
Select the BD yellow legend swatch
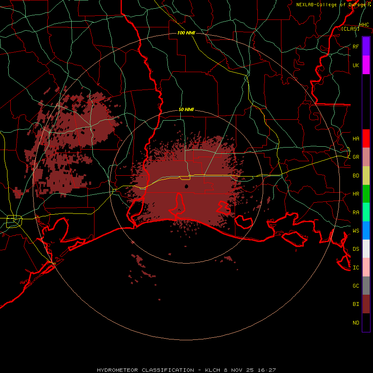tap(366, 176)
